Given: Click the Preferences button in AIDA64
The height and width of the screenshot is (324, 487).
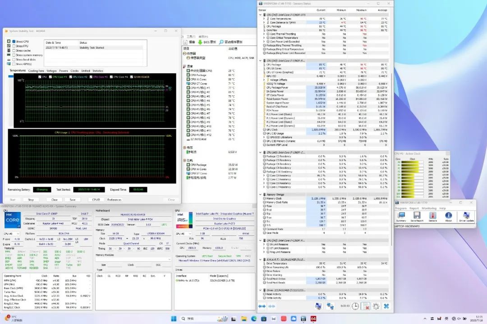Looking at the screenshot, I should point(114,199).
